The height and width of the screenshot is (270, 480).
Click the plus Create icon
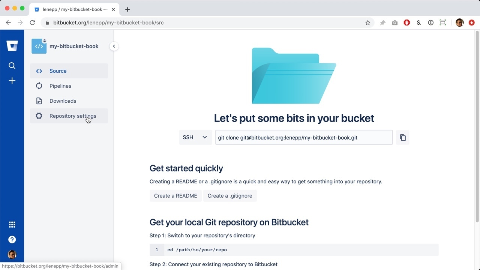[12, 81]
